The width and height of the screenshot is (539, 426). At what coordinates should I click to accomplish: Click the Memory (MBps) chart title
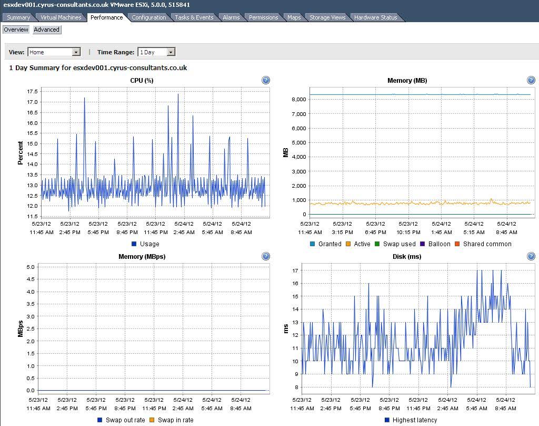tap(142, 256)
